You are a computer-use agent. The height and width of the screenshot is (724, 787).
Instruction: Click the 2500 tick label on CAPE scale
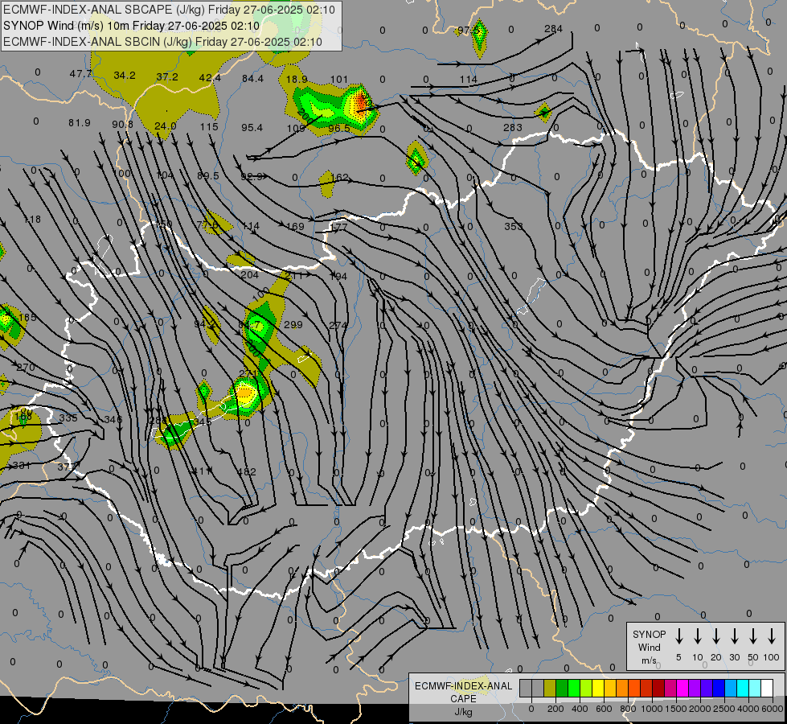click(724, 709)
